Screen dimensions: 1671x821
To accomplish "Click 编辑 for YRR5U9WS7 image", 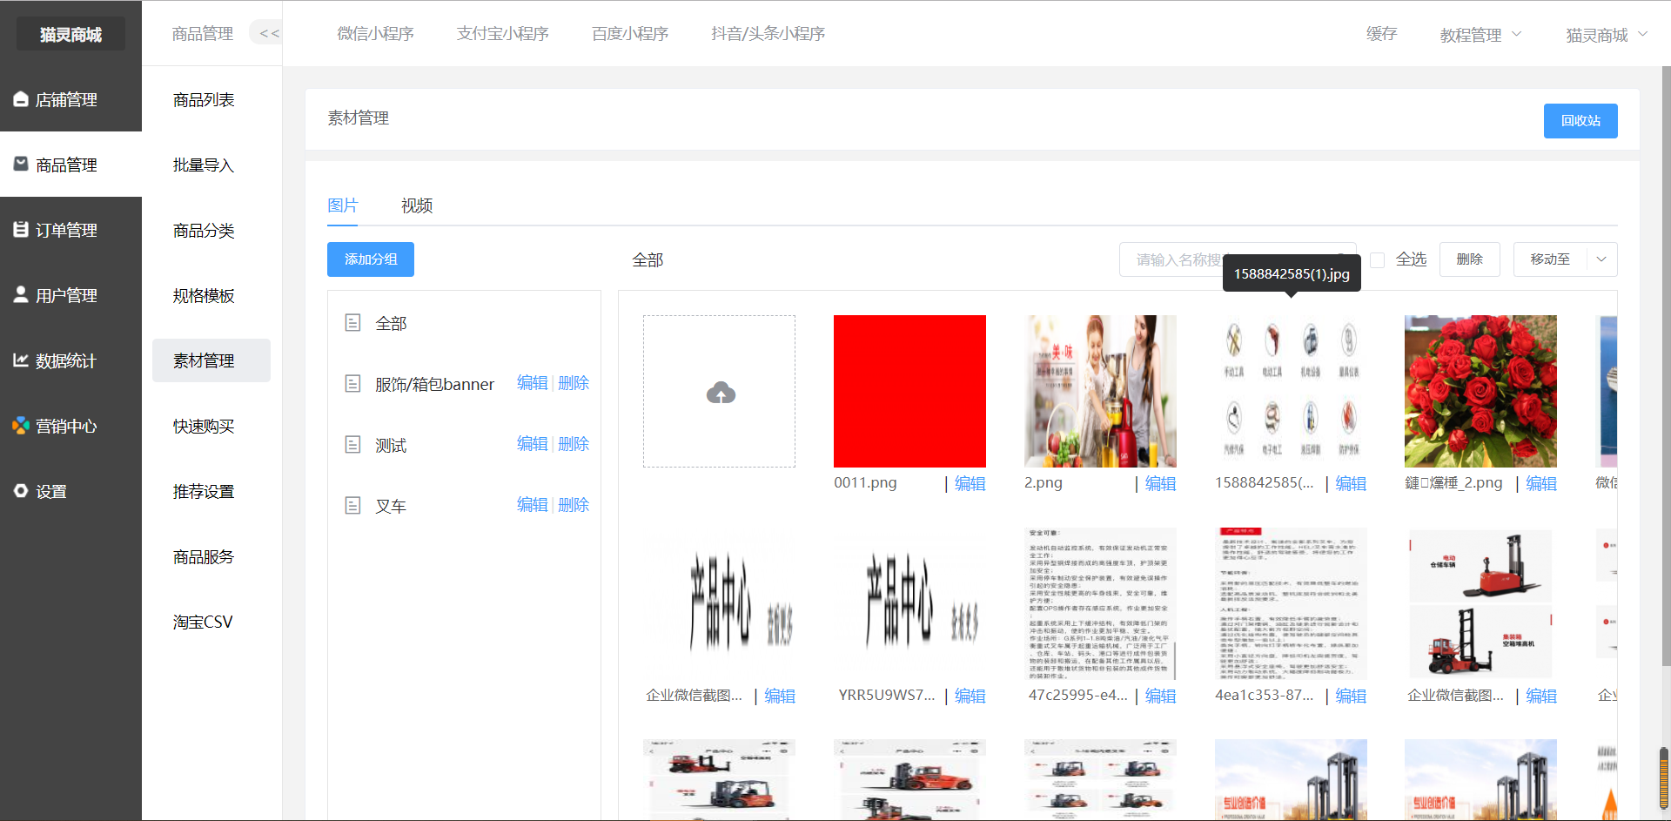I will [970, 696].
